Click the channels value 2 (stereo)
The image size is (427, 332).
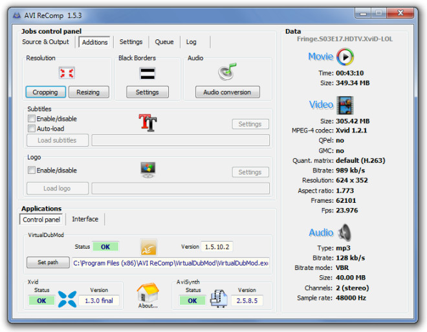[353, 287]
